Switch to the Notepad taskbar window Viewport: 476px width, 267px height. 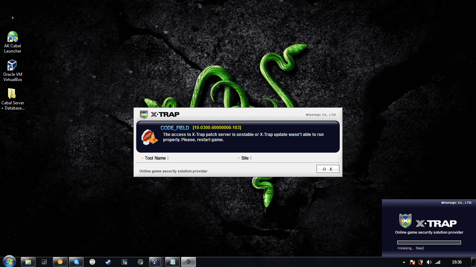(x=172, y=262)
